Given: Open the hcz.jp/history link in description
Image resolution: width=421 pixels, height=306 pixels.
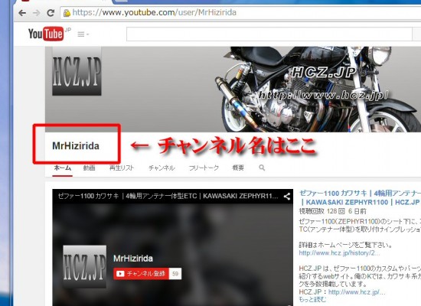Looking at the screenshot, I should coord(339,253).
